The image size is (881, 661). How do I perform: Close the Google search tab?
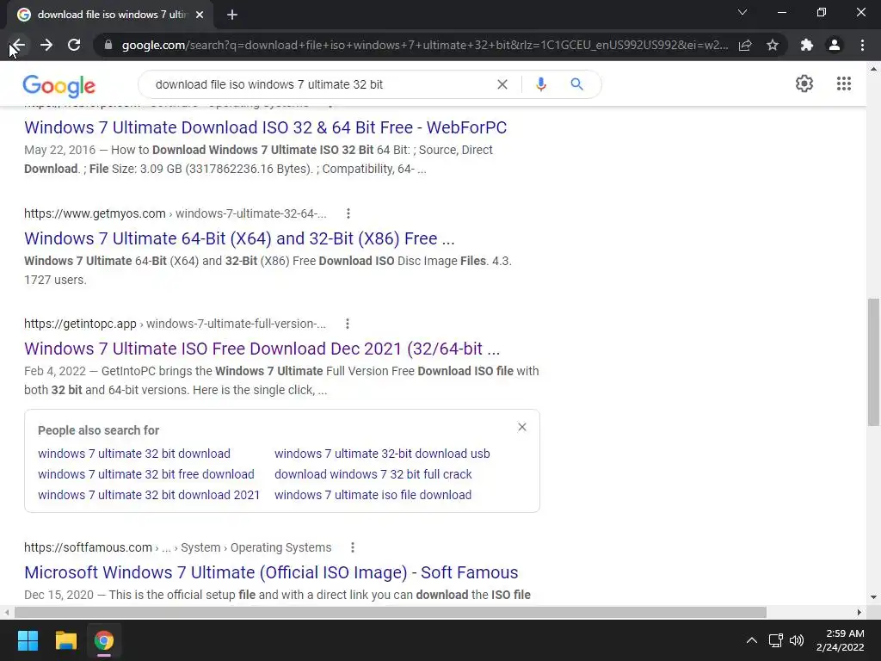(200, 15)
